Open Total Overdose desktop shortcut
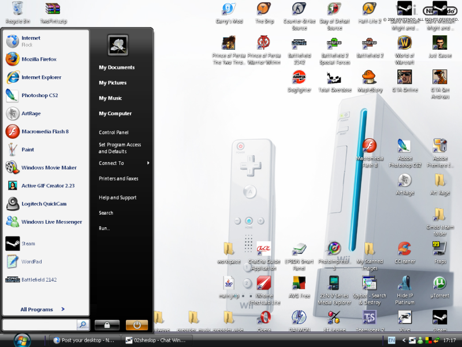The width and height of the screenshot is (462, 347). (x=334, y=81)
